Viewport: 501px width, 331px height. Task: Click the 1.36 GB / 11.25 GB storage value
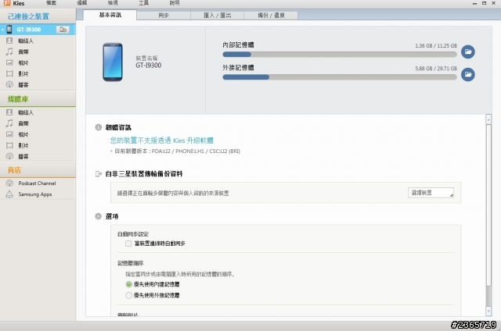coord(436,46)
